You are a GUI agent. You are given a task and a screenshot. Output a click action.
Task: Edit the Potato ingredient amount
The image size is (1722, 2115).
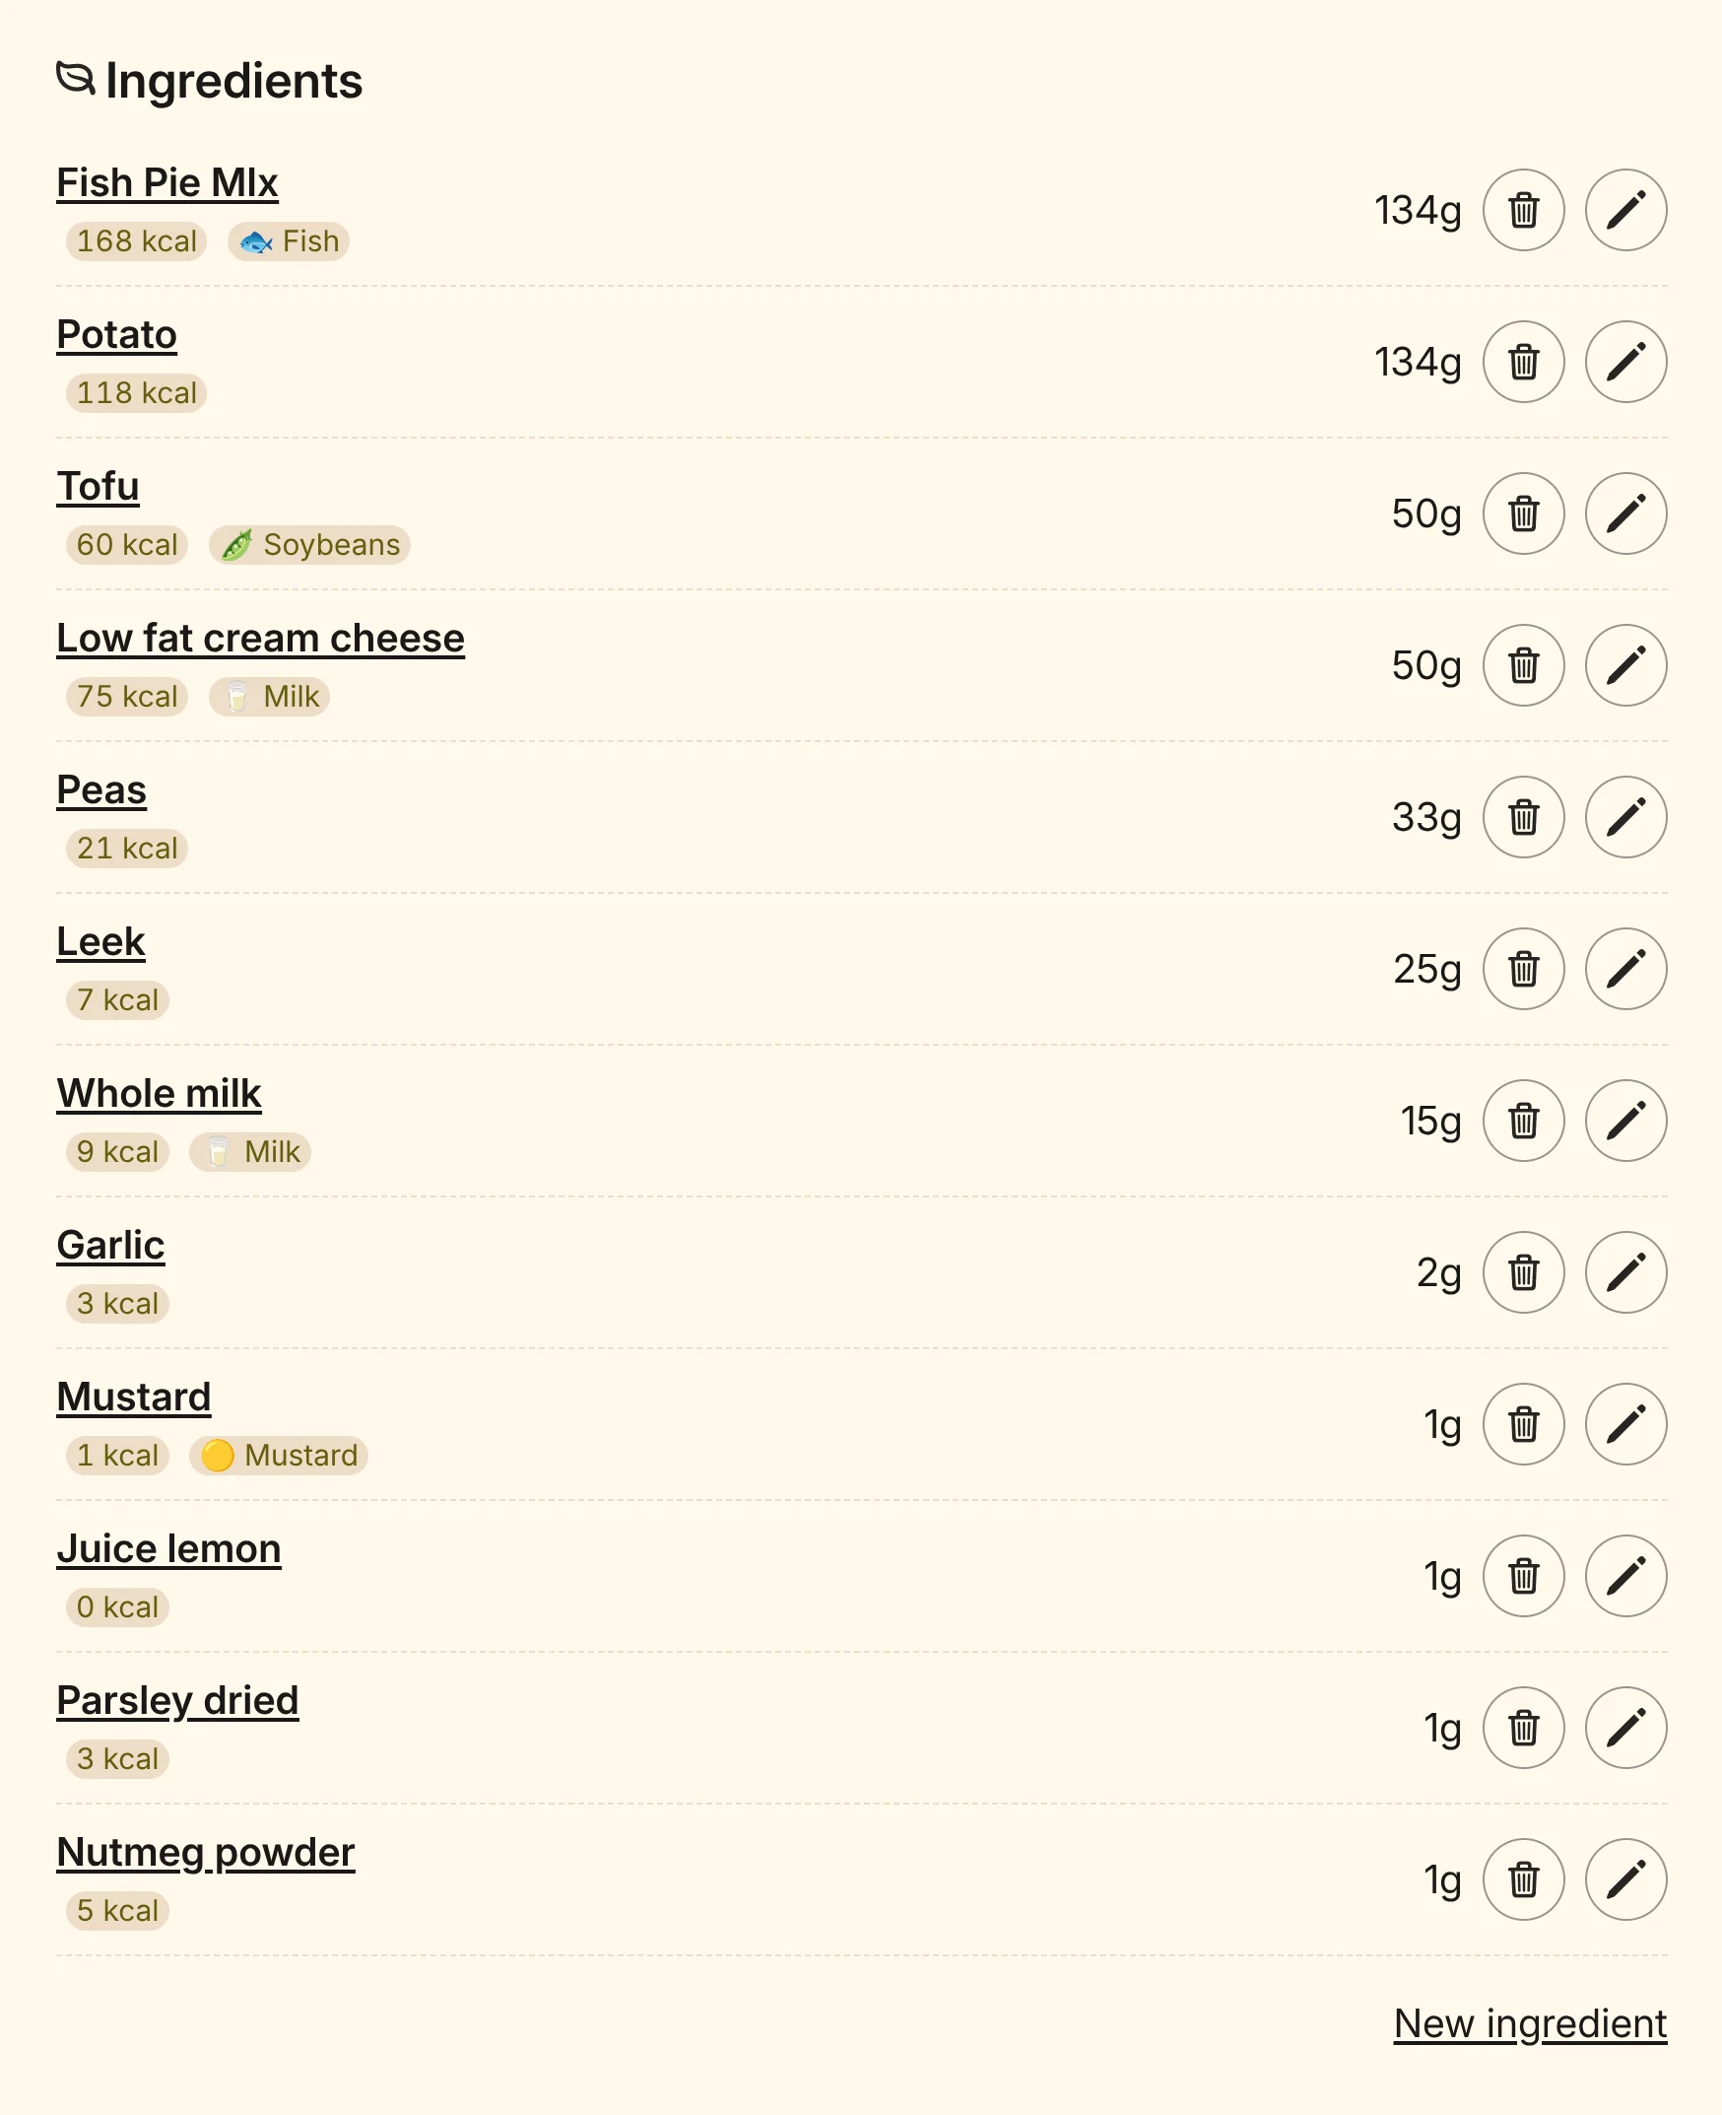1625,363
